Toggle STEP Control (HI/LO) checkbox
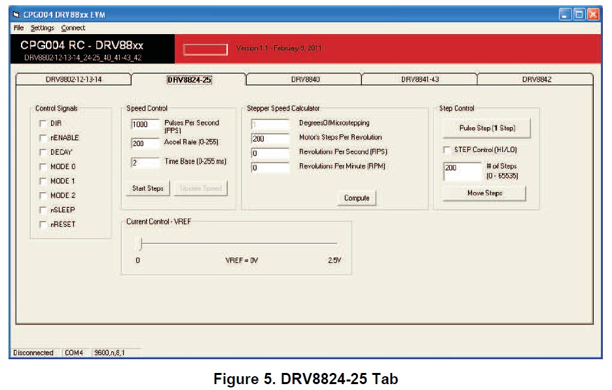612x390 pixels. (x=447, y=150)
